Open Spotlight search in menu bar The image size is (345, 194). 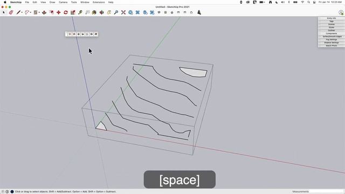pos(309,2)
